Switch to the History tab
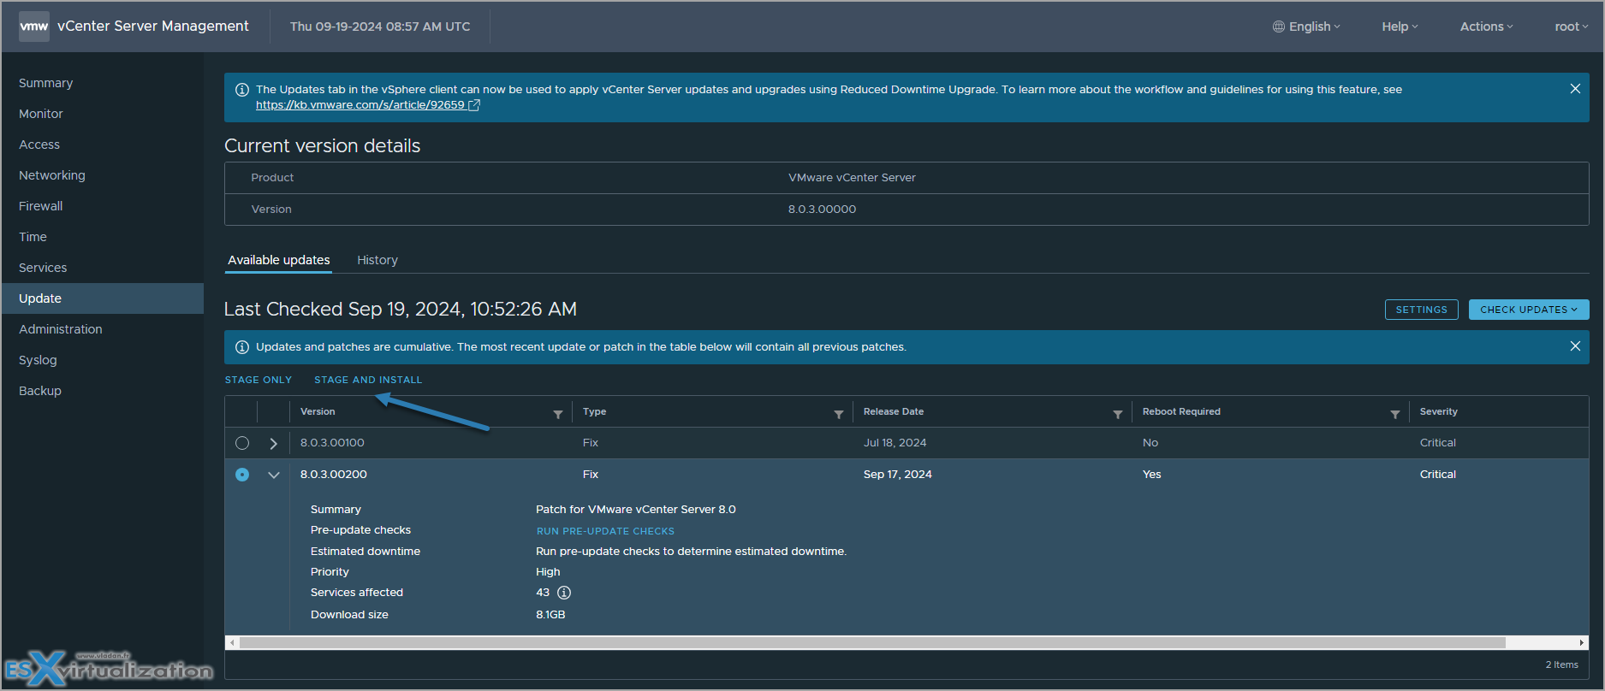The width and height of the screenshot is (1605, 691). [x=377, y=260]
